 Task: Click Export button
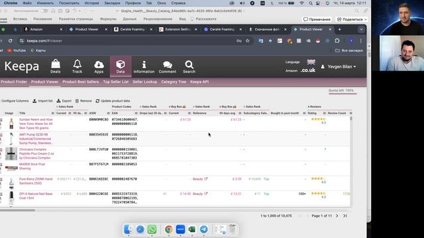tap(64, 100)
